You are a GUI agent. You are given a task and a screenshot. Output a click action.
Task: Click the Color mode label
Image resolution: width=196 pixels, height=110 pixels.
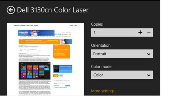[x=101, y=66]
